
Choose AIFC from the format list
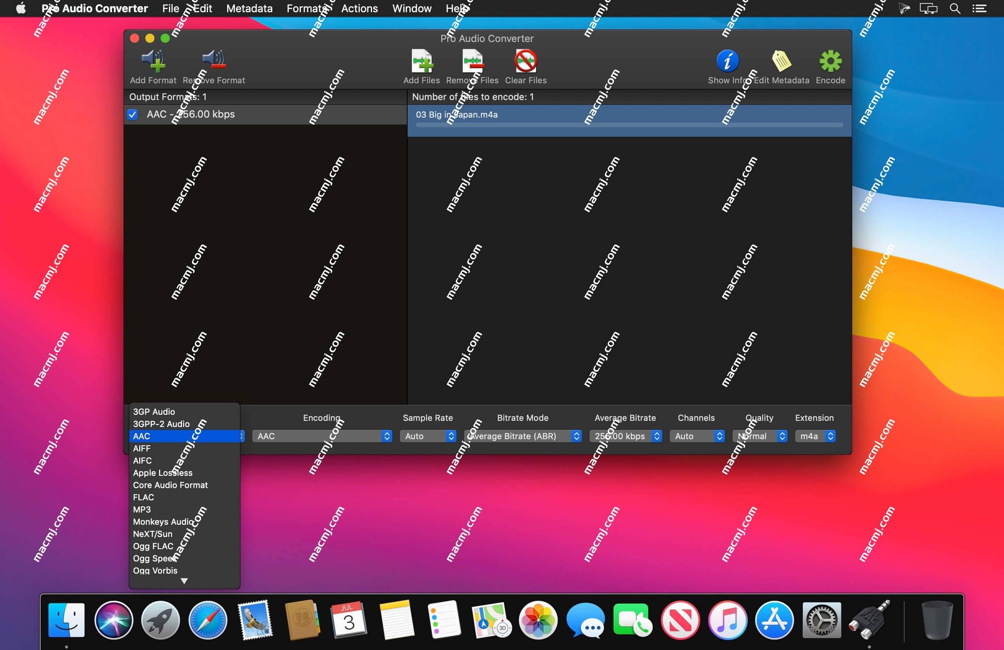(184, 461)
